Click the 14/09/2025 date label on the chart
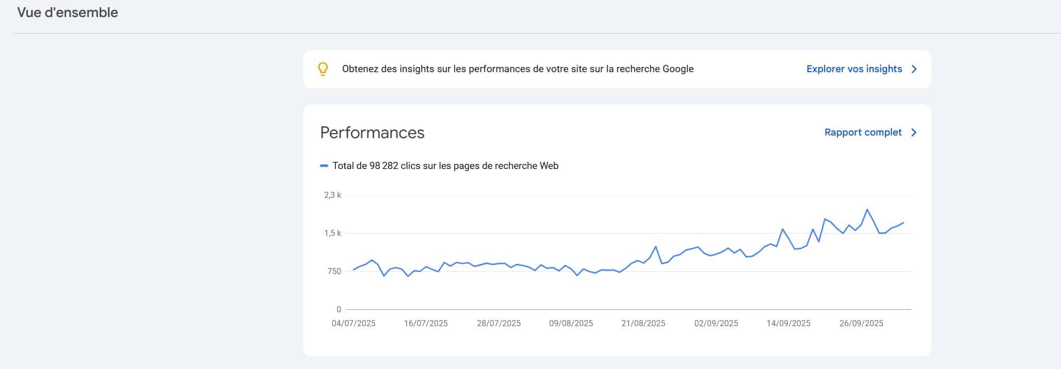Screen dimensions: 1061x369 pyautogui.click(x=788, y=324)
